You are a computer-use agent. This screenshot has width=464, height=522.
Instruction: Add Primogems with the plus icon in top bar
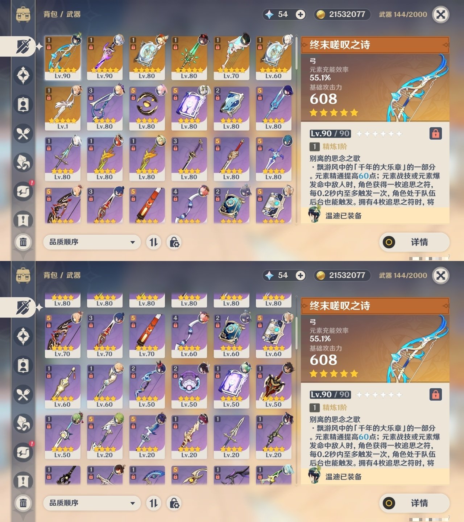click(300, 14)
